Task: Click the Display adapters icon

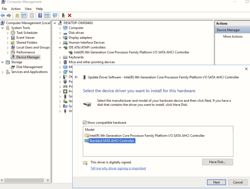Action: (x=65, y=38)
